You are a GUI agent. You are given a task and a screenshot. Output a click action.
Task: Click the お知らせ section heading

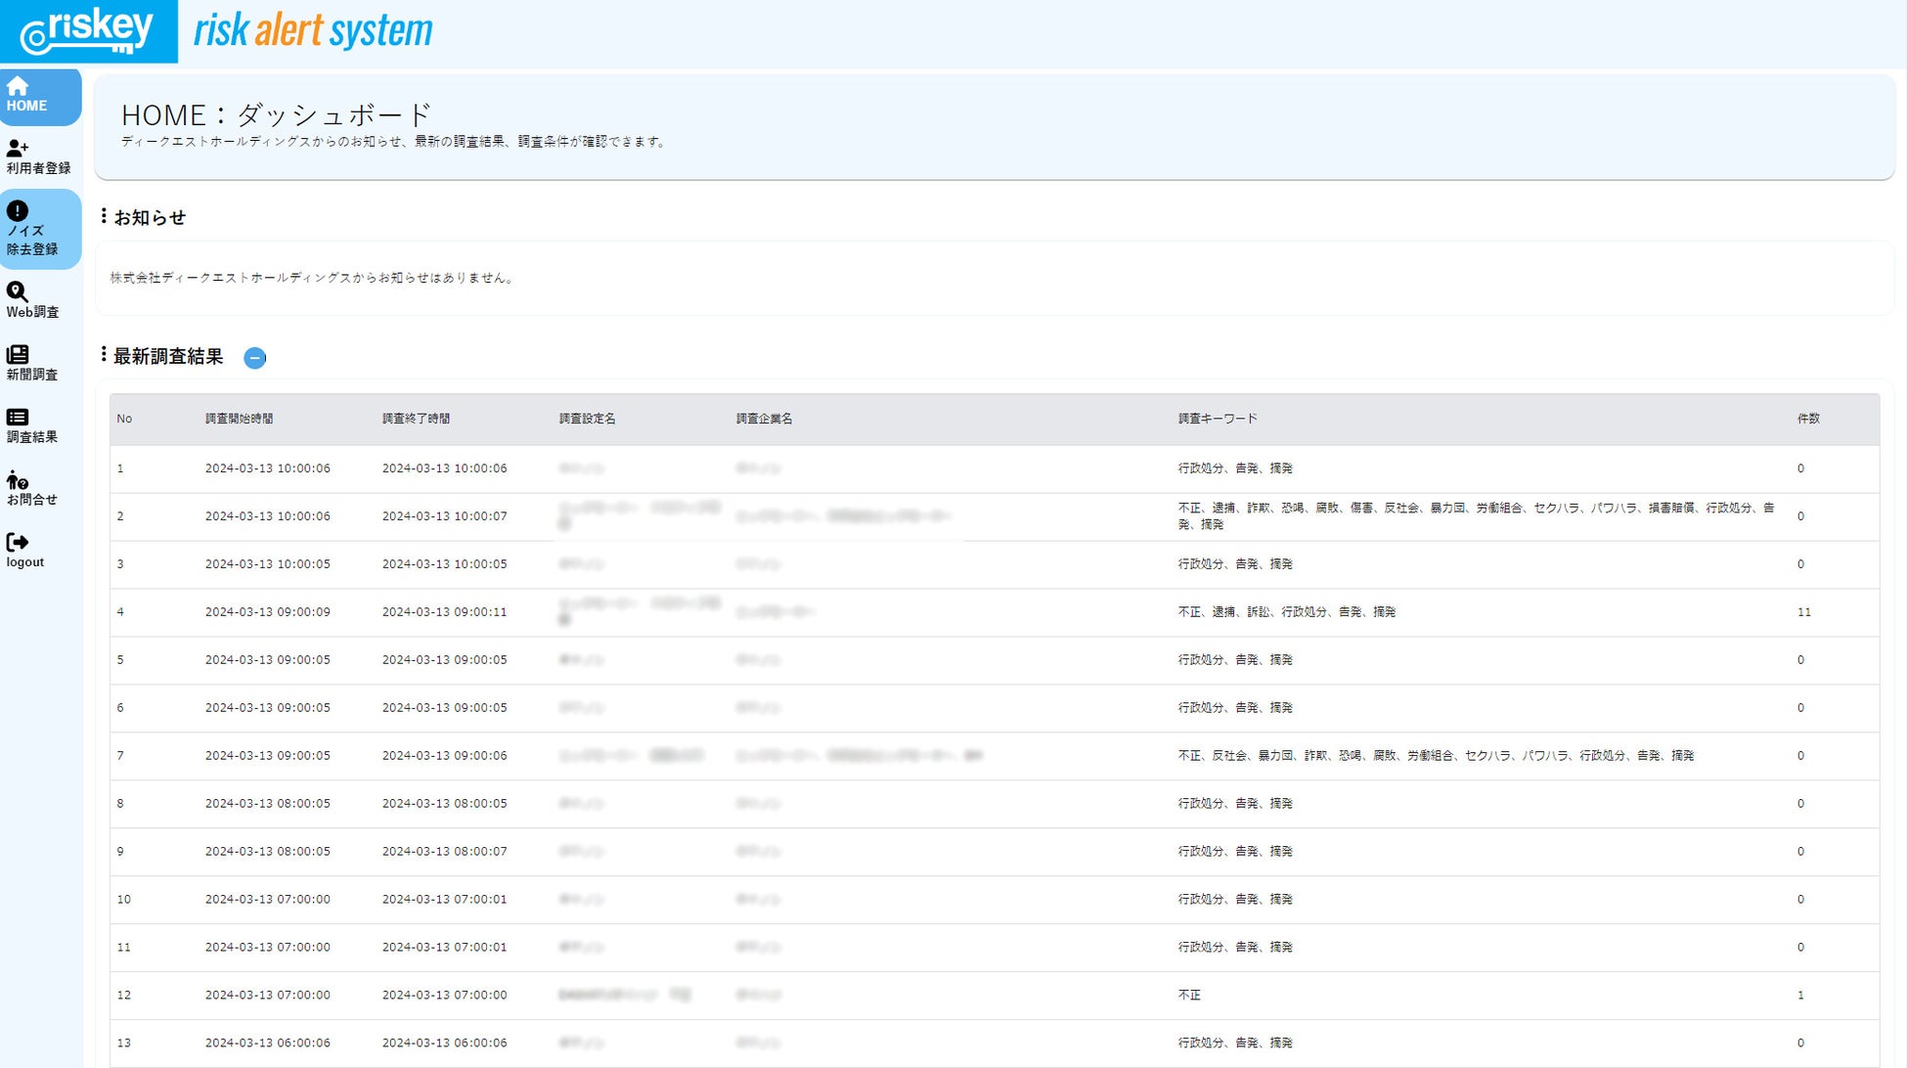pos(150,217)
